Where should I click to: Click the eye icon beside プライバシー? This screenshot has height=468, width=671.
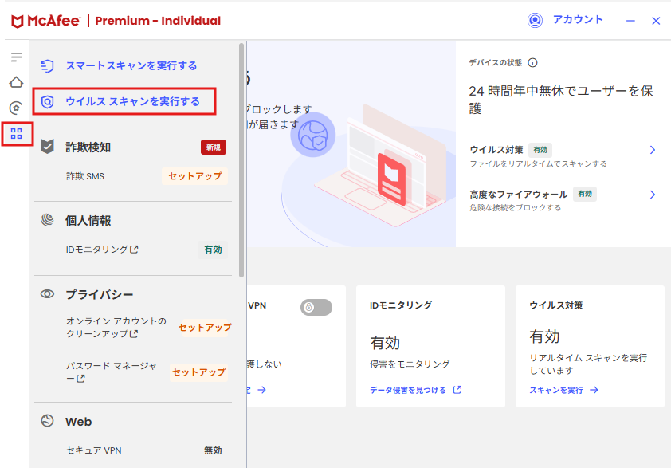(47, 294)
